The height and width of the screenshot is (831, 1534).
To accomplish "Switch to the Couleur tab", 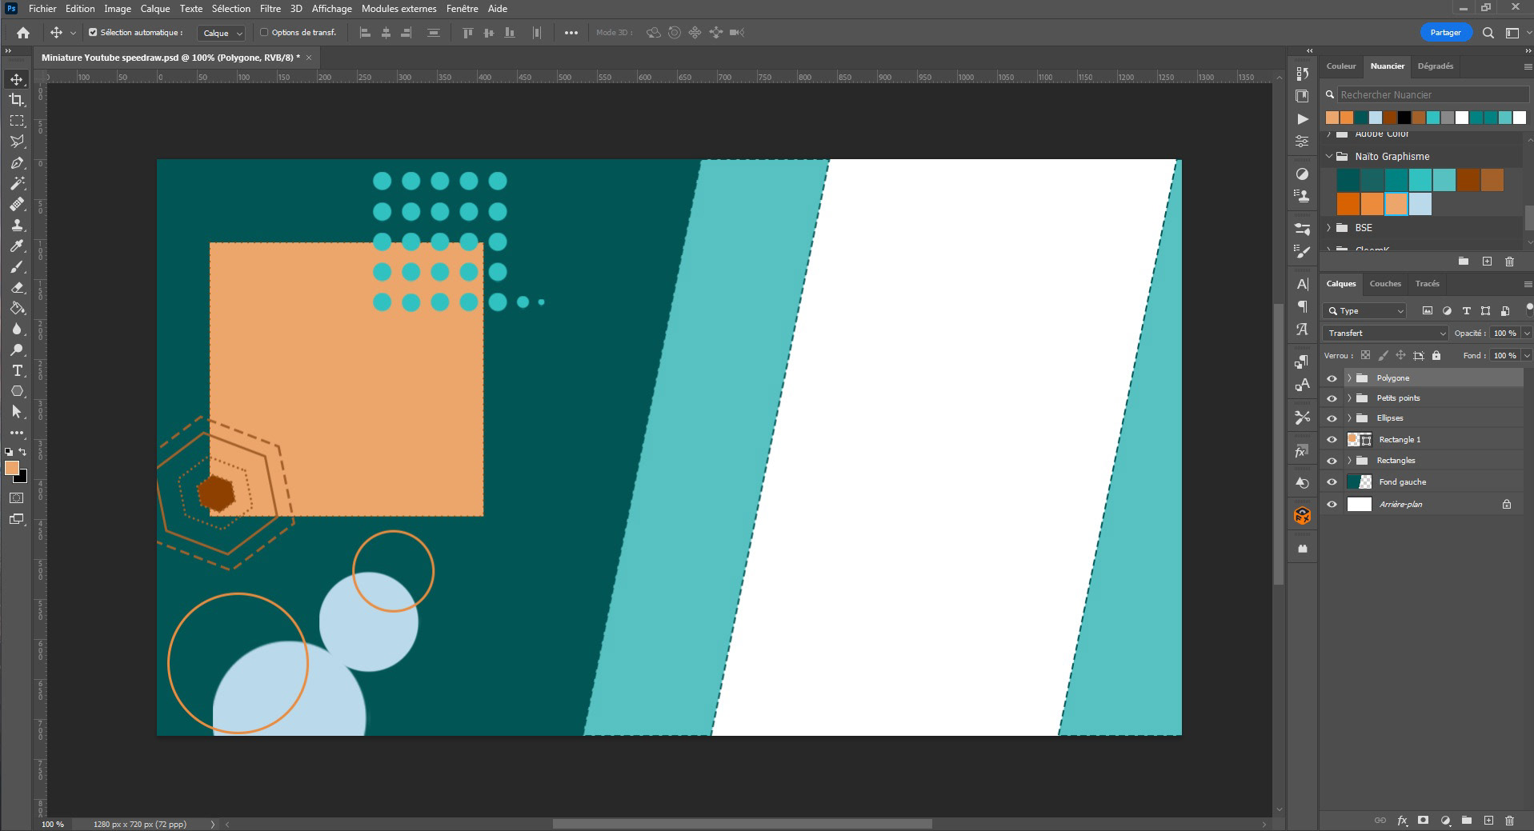I will [1341, 66].
